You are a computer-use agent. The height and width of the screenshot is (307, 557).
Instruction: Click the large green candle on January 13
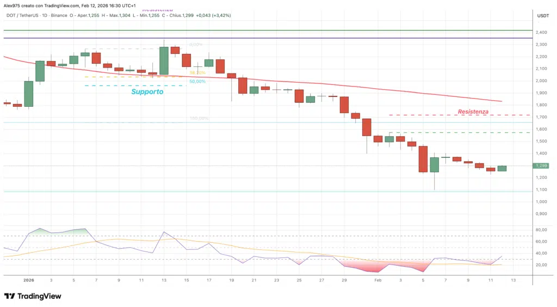point(164,60)
